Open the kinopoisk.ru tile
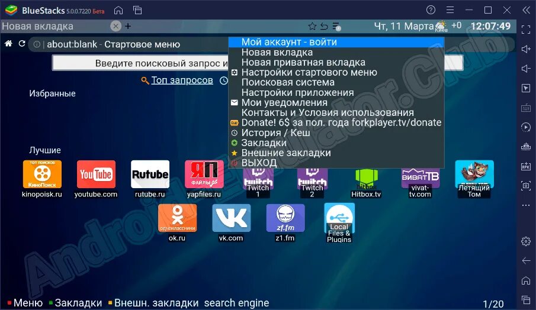Screen dimensions: 536x310 [42, 179]
